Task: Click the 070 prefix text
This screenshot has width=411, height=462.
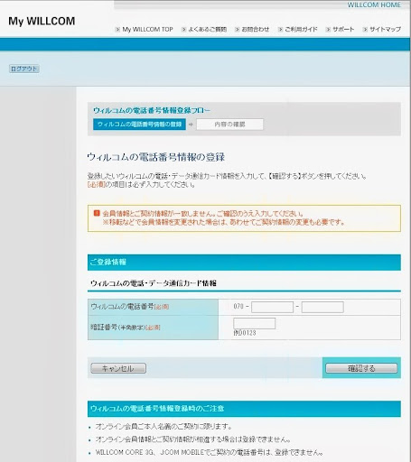Action: click(x=238, y=307)
